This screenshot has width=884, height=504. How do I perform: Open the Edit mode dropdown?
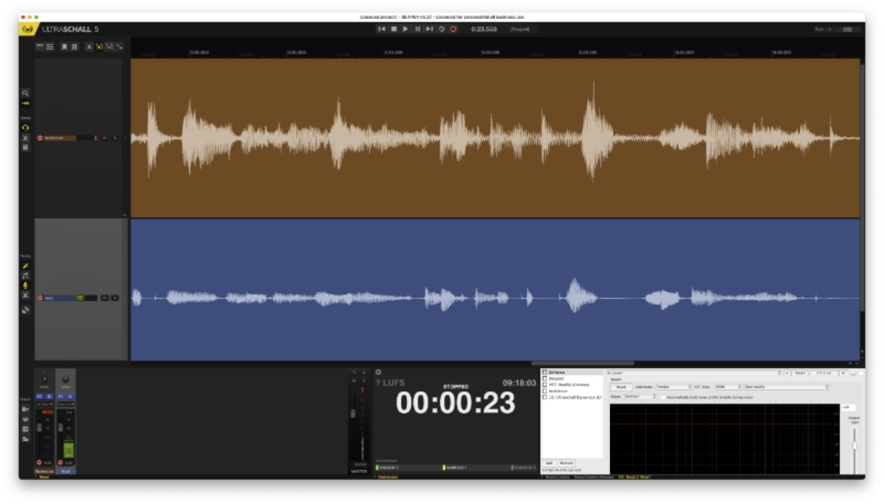674,387
